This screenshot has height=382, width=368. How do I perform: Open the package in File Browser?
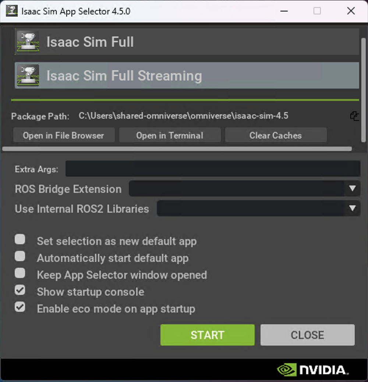pos(63,135)
